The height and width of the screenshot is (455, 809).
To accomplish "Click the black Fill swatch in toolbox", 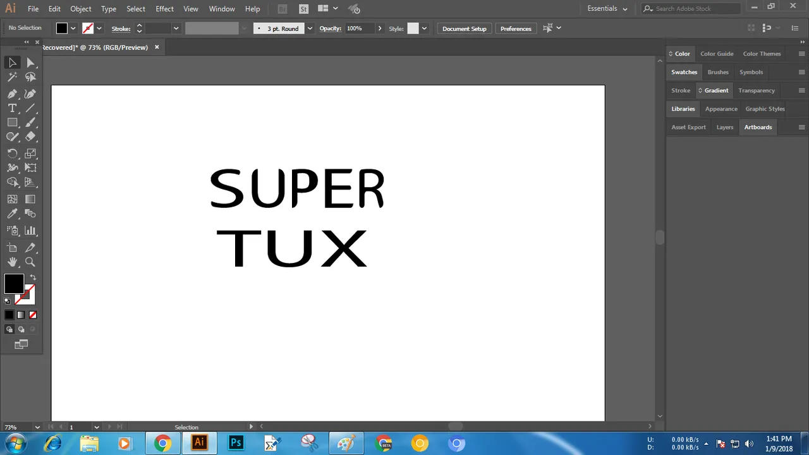I will [14, 284].
